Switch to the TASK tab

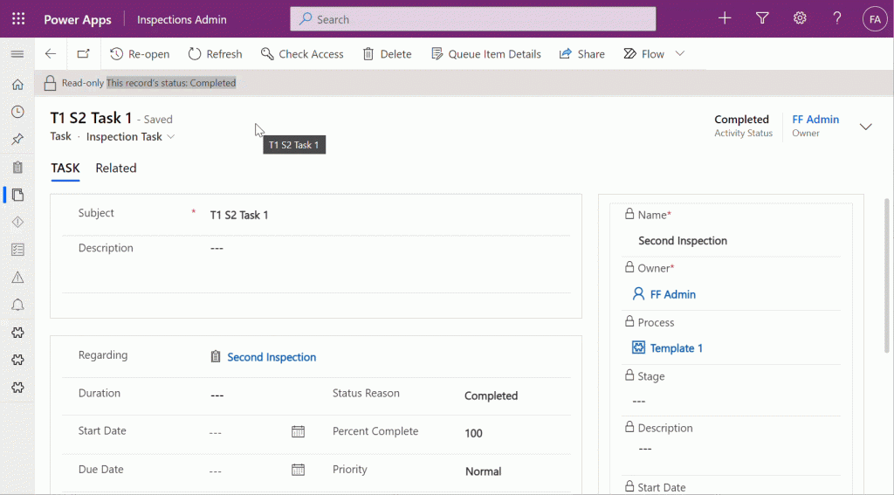(x=65, y=168)
